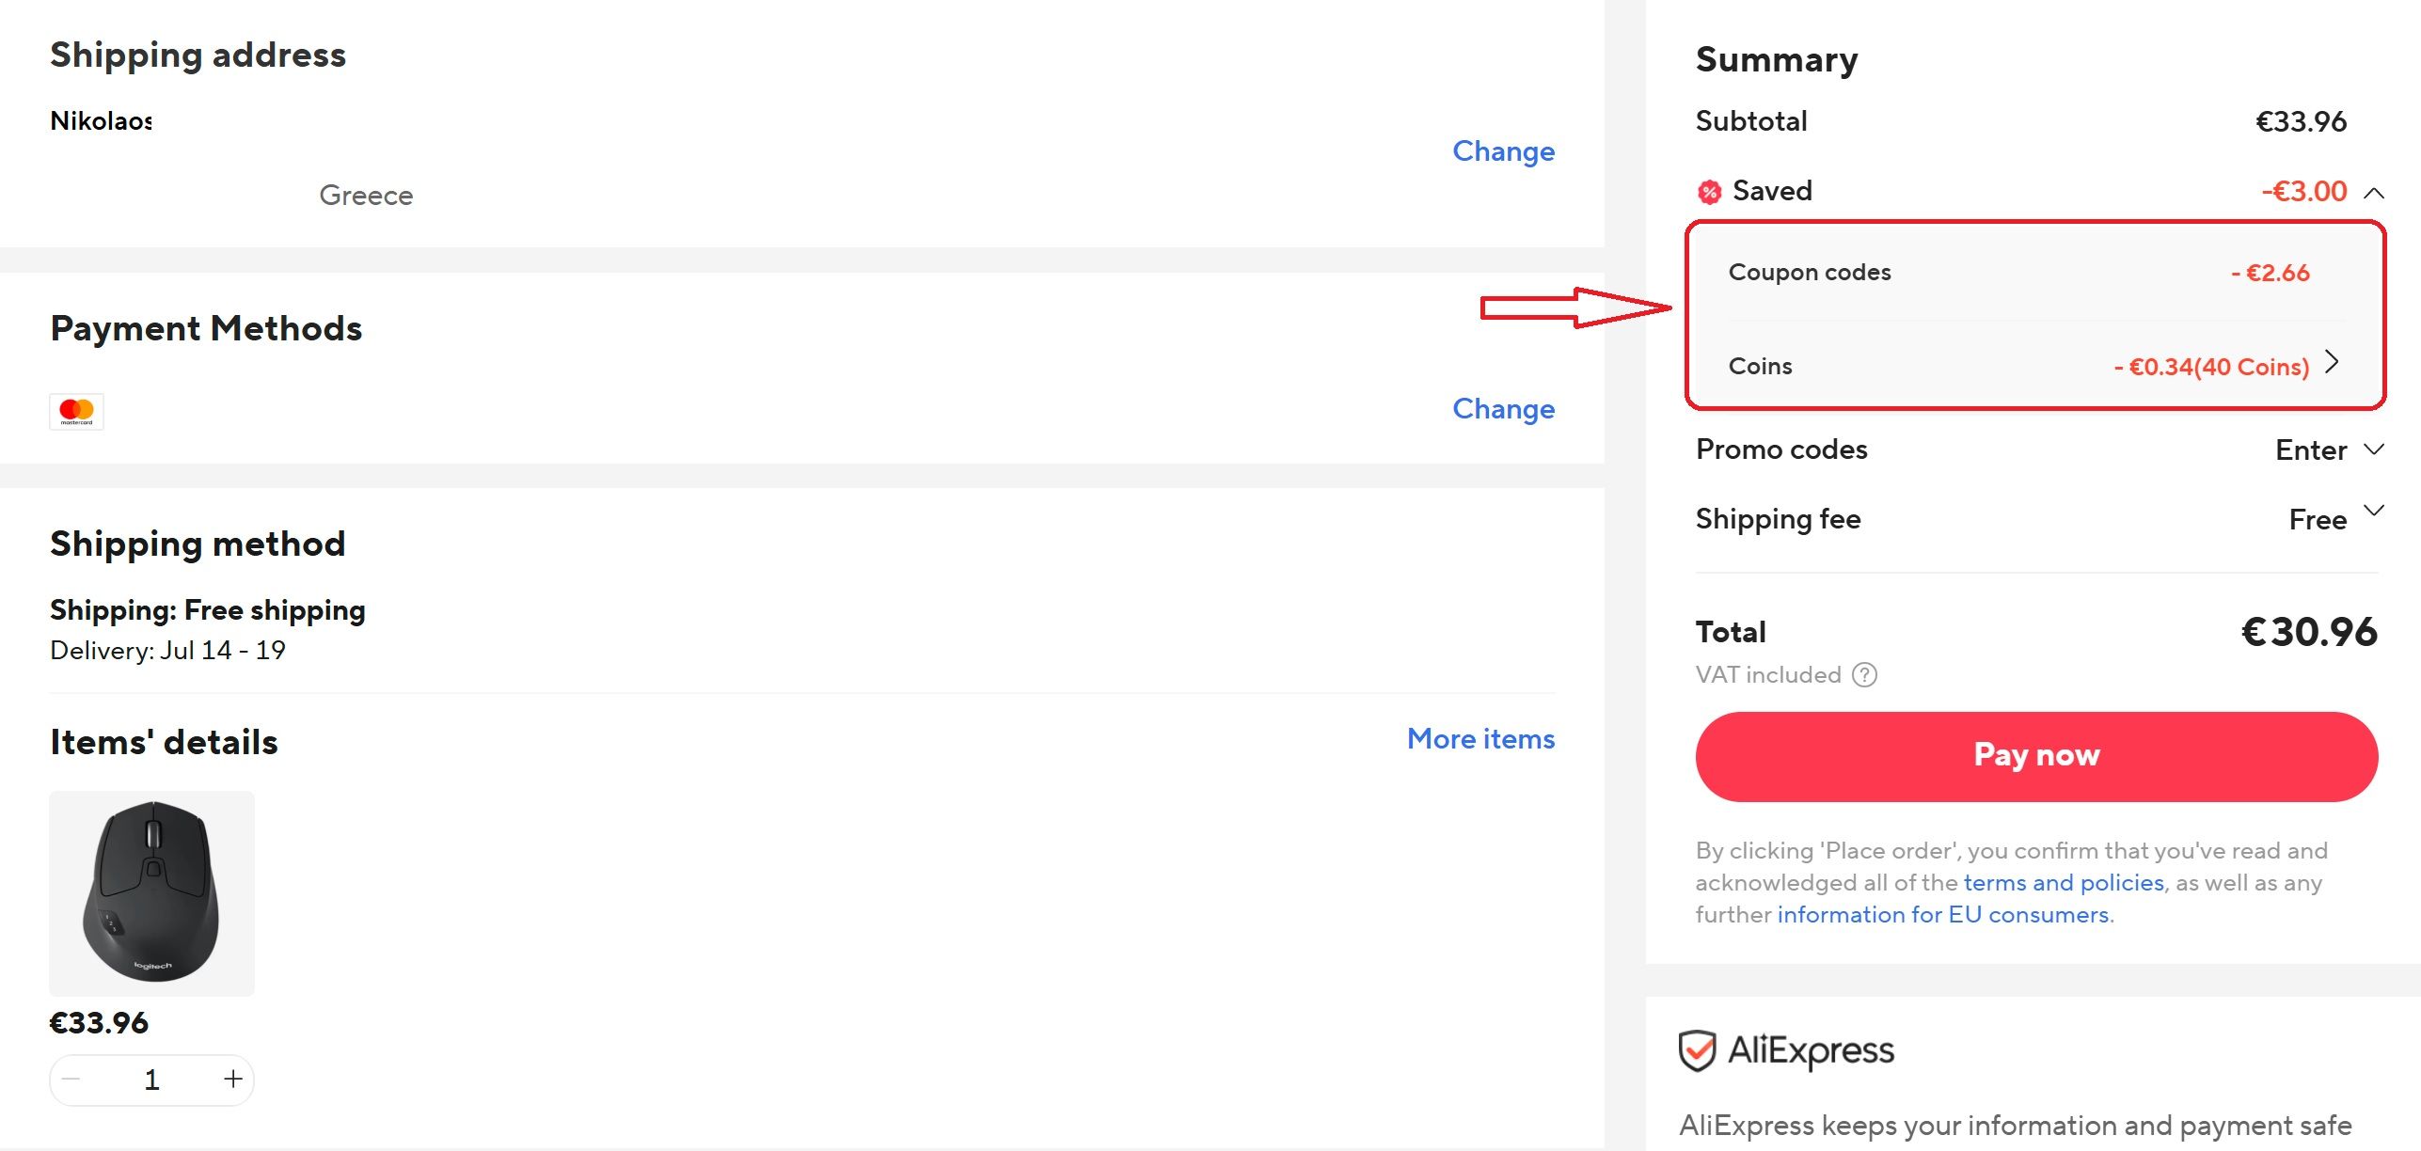This screenshot has width=2421, height=1151.
Task: Click Change link for shipping address
Action: tap(1503, 150)
